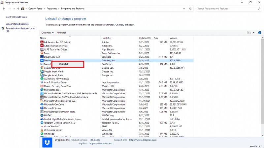Click the 'Telegram FZ-LLC' publisher cell

click(110, 123)
